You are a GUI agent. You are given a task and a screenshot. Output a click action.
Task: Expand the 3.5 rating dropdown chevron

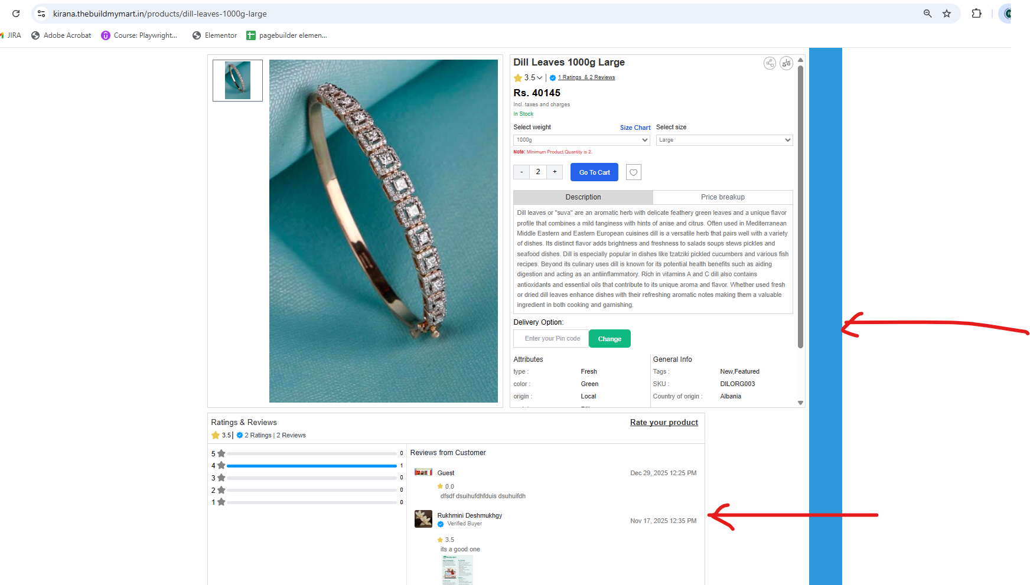pyautogui.click(x=539, y=78)
